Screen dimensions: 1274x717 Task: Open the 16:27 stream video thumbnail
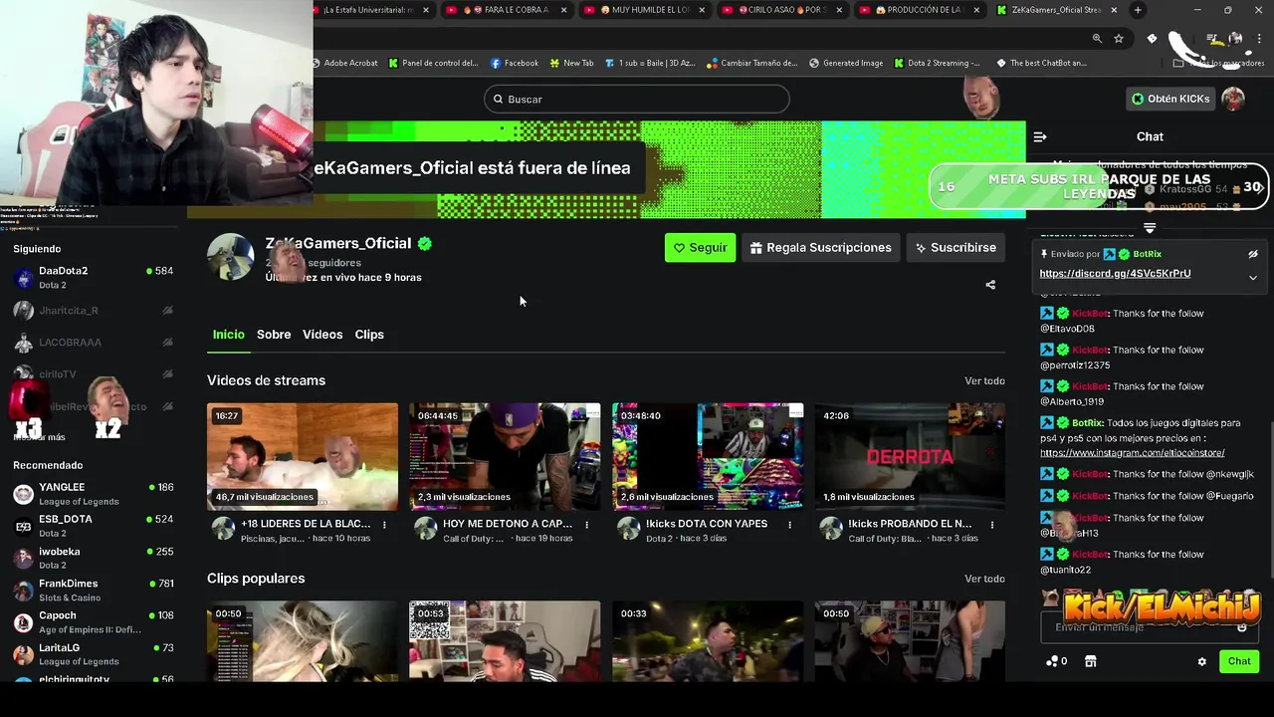click(303, 457)
